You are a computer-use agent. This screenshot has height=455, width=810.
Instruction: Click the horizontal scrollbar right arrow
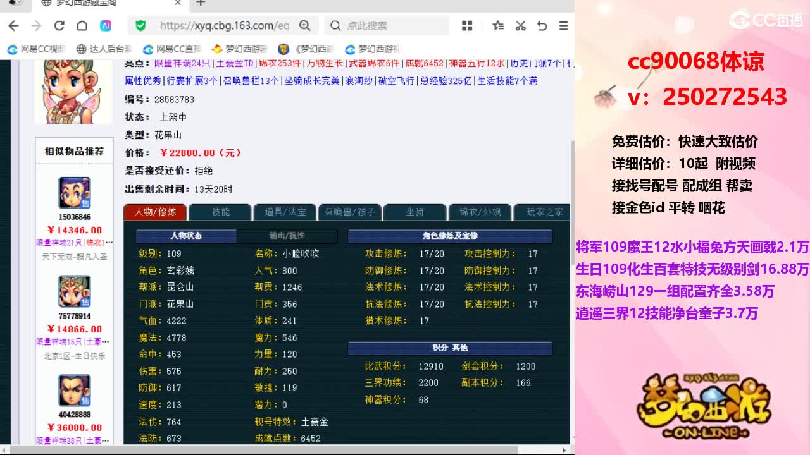[565, 450]
